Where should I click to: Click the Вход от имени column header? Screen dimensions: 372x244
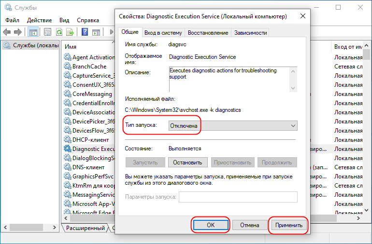348,47
